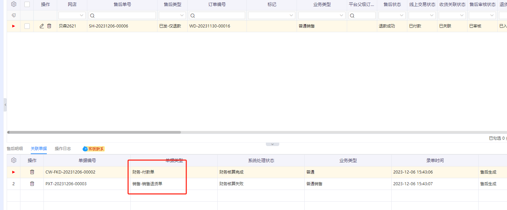Viewport: 507px width, 210px height.
Task: Check the select-all checkbox in header
Action: (27, 4)
